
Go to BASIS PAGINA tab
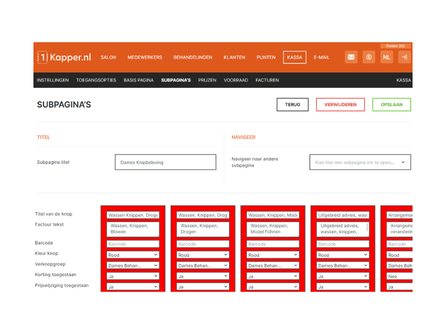pyautogui.click(x=138, y=80)
